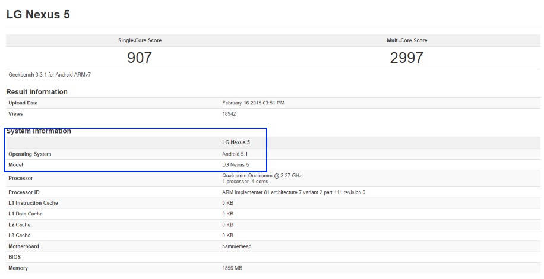Viewport: 544px width, 279px height.
Task: Select the Single-Core Score header
Action: pos(140,40)
